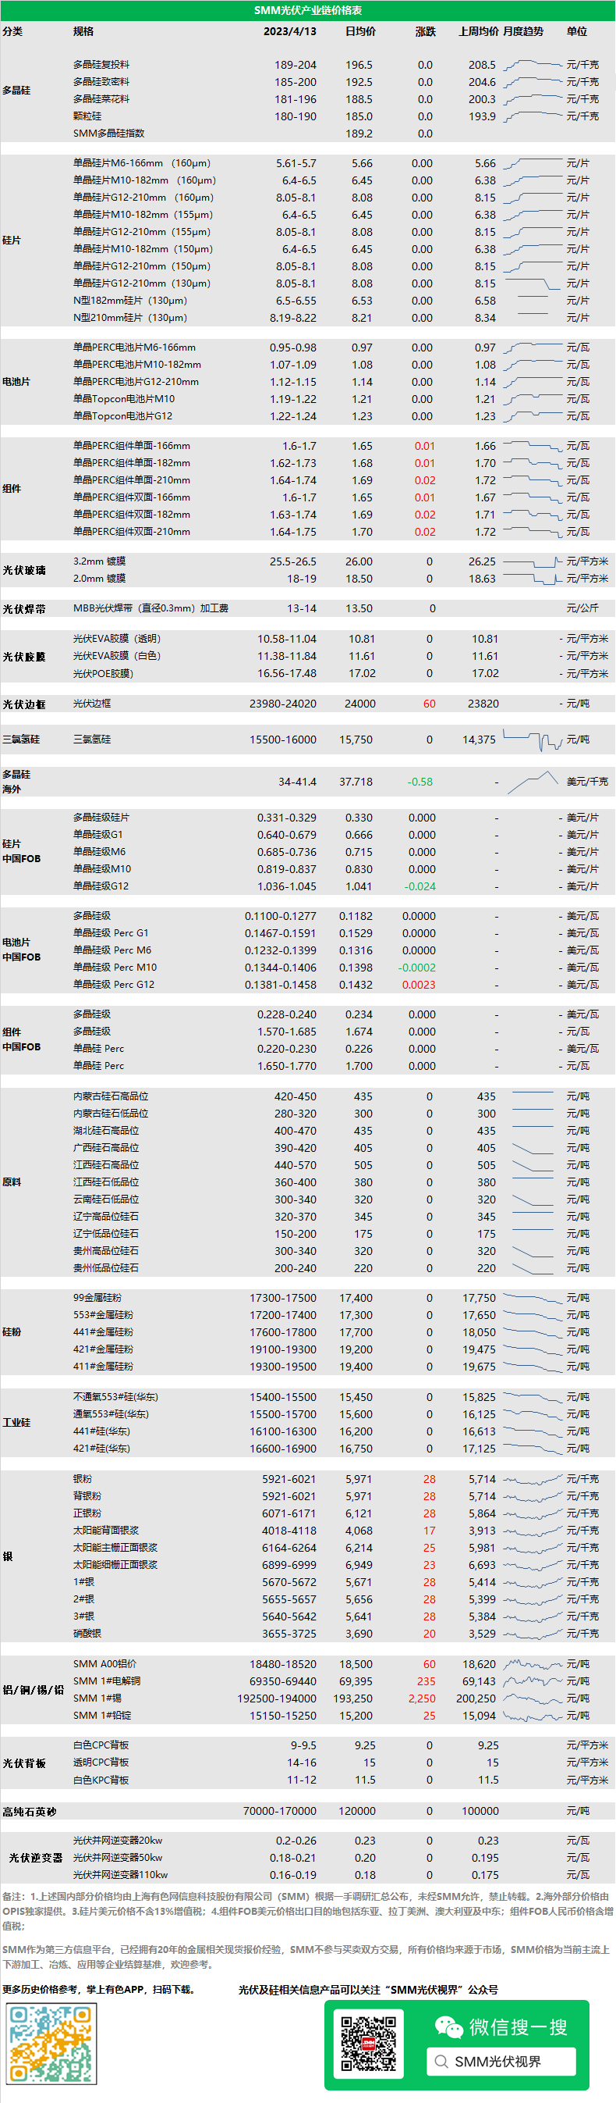Click the WeChat logo in green banner

[448, 2026]
